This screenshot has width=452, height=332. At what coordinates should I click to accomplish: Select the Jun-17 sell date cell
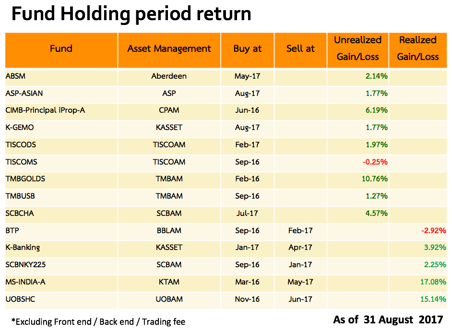300,299
